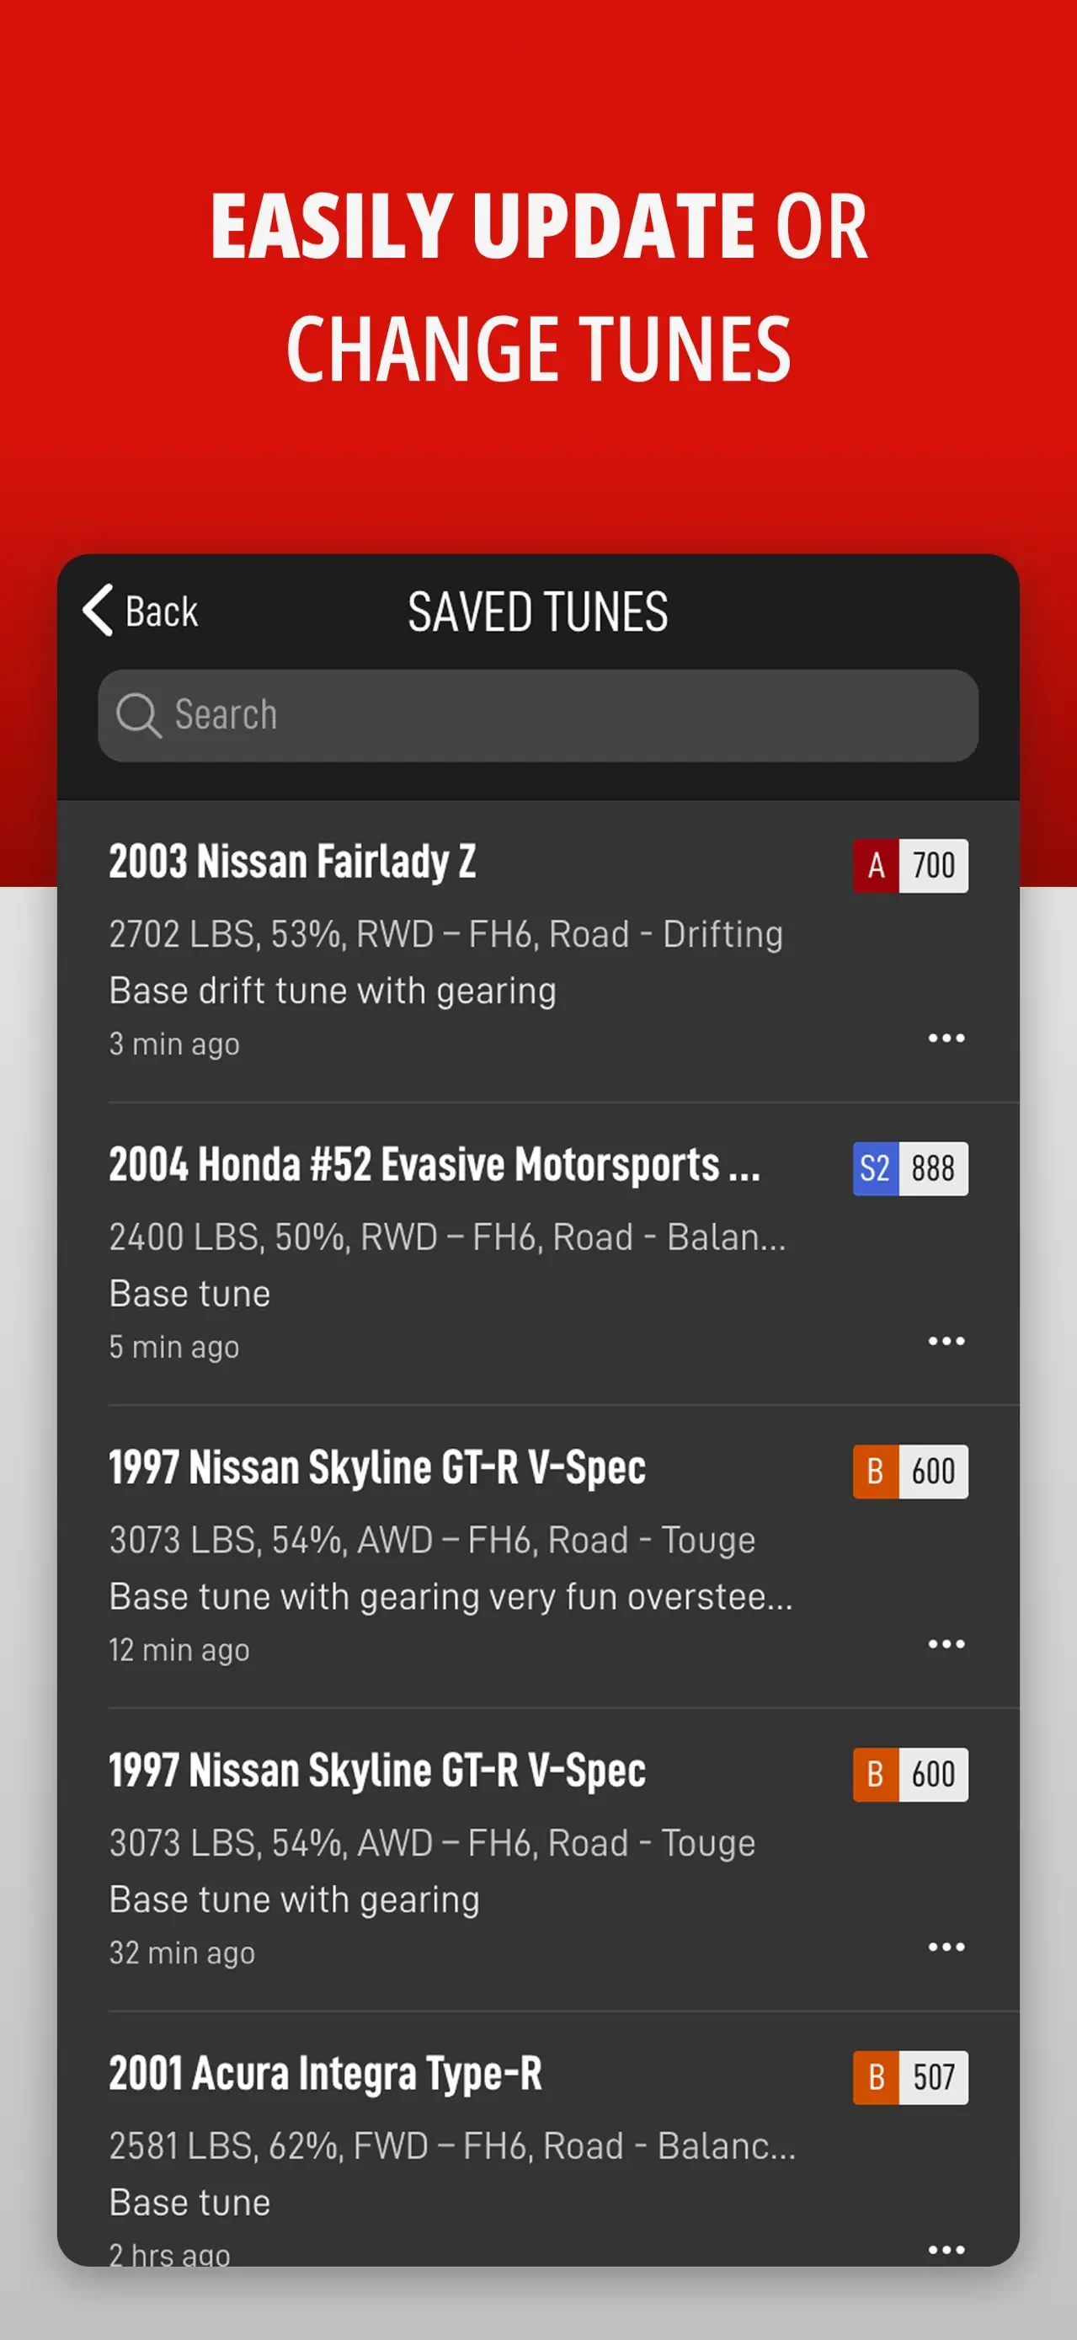The height and width of the screenshot is (2340, 1077).
Task: Click 'Base drift tune with gearing' description
Action: click(x=333, y=991)
